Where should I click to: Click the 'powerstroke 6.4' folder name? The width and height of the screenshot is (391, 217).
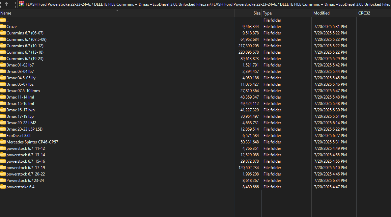[21, 187]
